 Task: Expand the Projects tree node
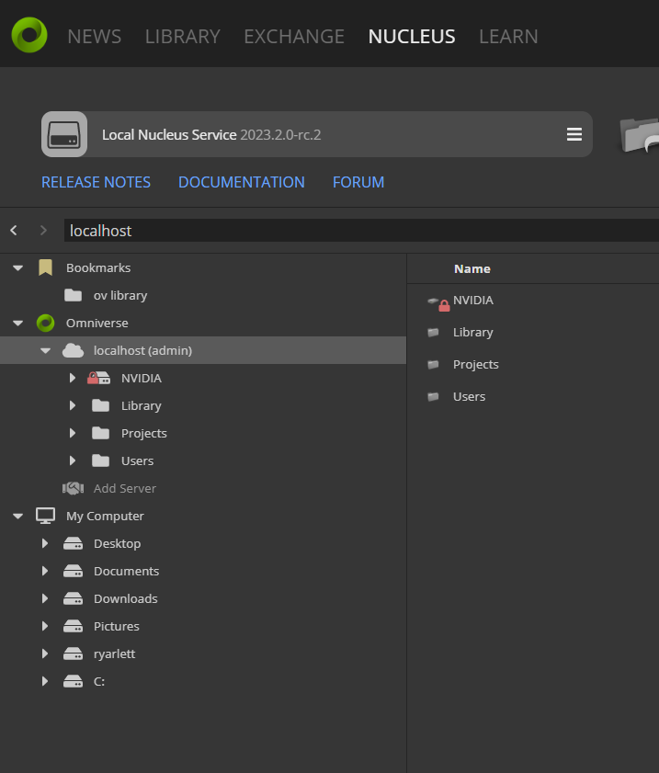[73, 433]
